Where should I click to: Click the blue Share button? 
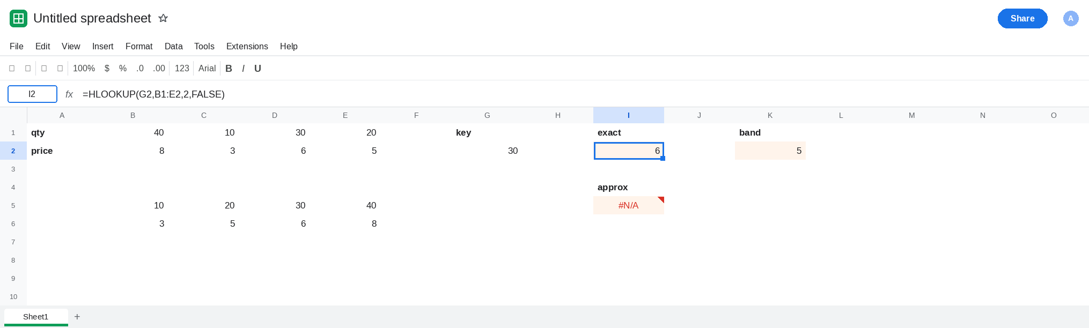tap(1022, 18)
